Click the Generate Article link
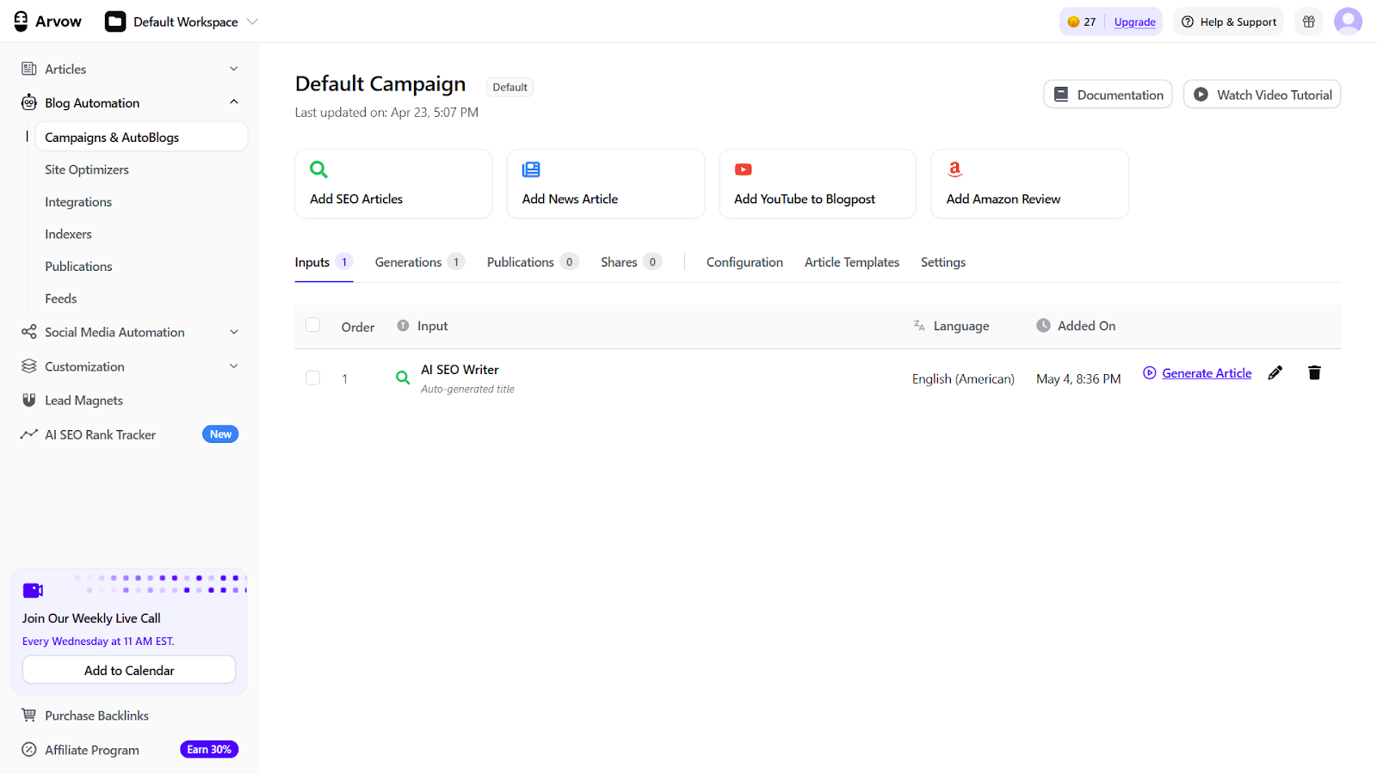1377x774 pixels. 1206,373
